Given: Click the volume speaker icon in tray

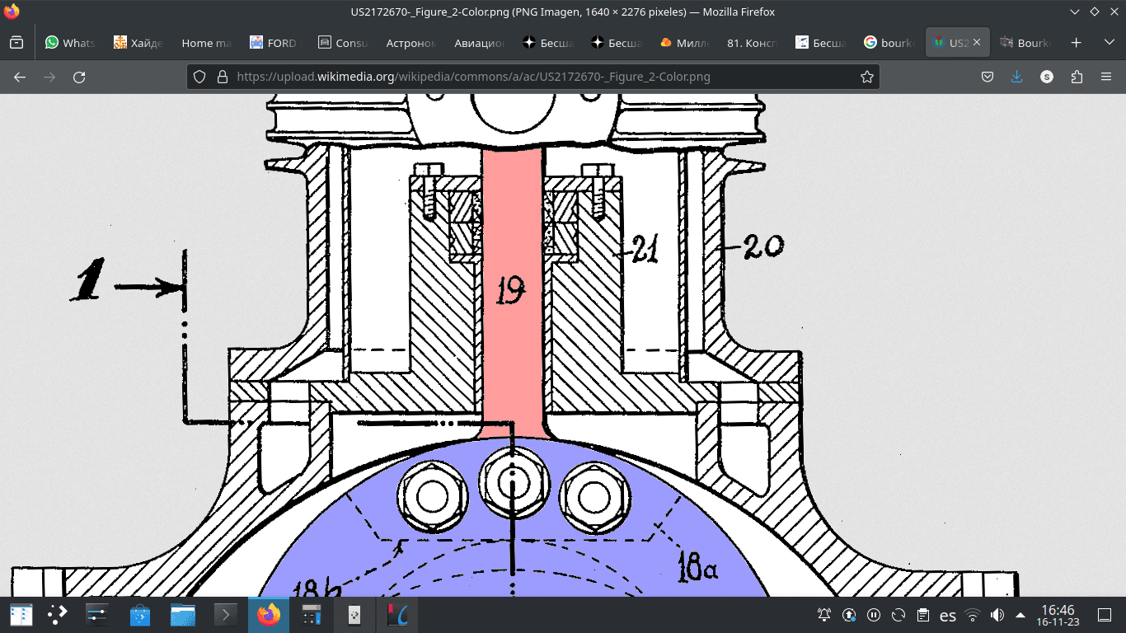Looking at the screenshot, I should tap(997, 615).
